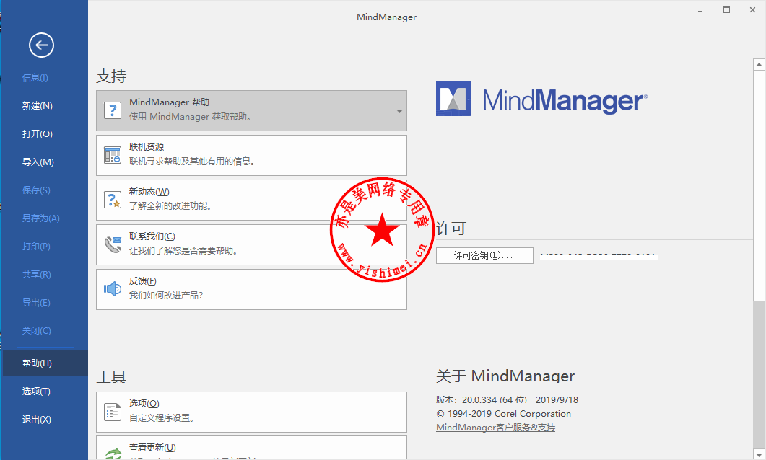Click the 关于 MindManager heading
Image resolution: width=766 pixels, height=460 pixels.
(x=505, y=376)
